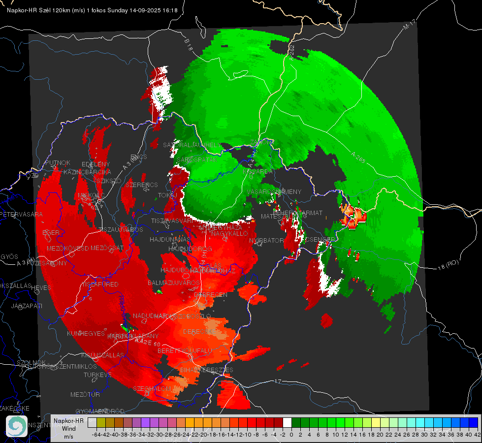The image size is (482, 443).
Task: Click the NAGYKÁLLÓ city label
Action: (x=229, y=234)
